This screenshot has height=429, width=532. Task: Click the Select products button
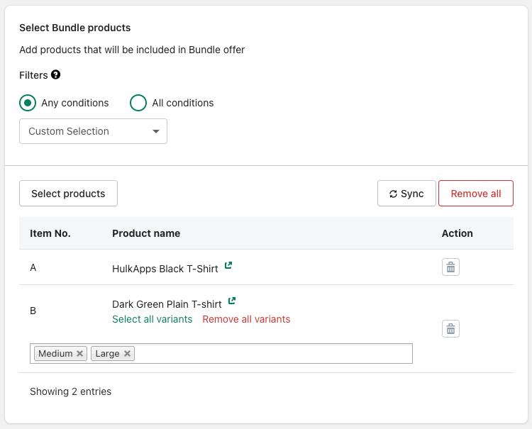click(x=68, y=194)
